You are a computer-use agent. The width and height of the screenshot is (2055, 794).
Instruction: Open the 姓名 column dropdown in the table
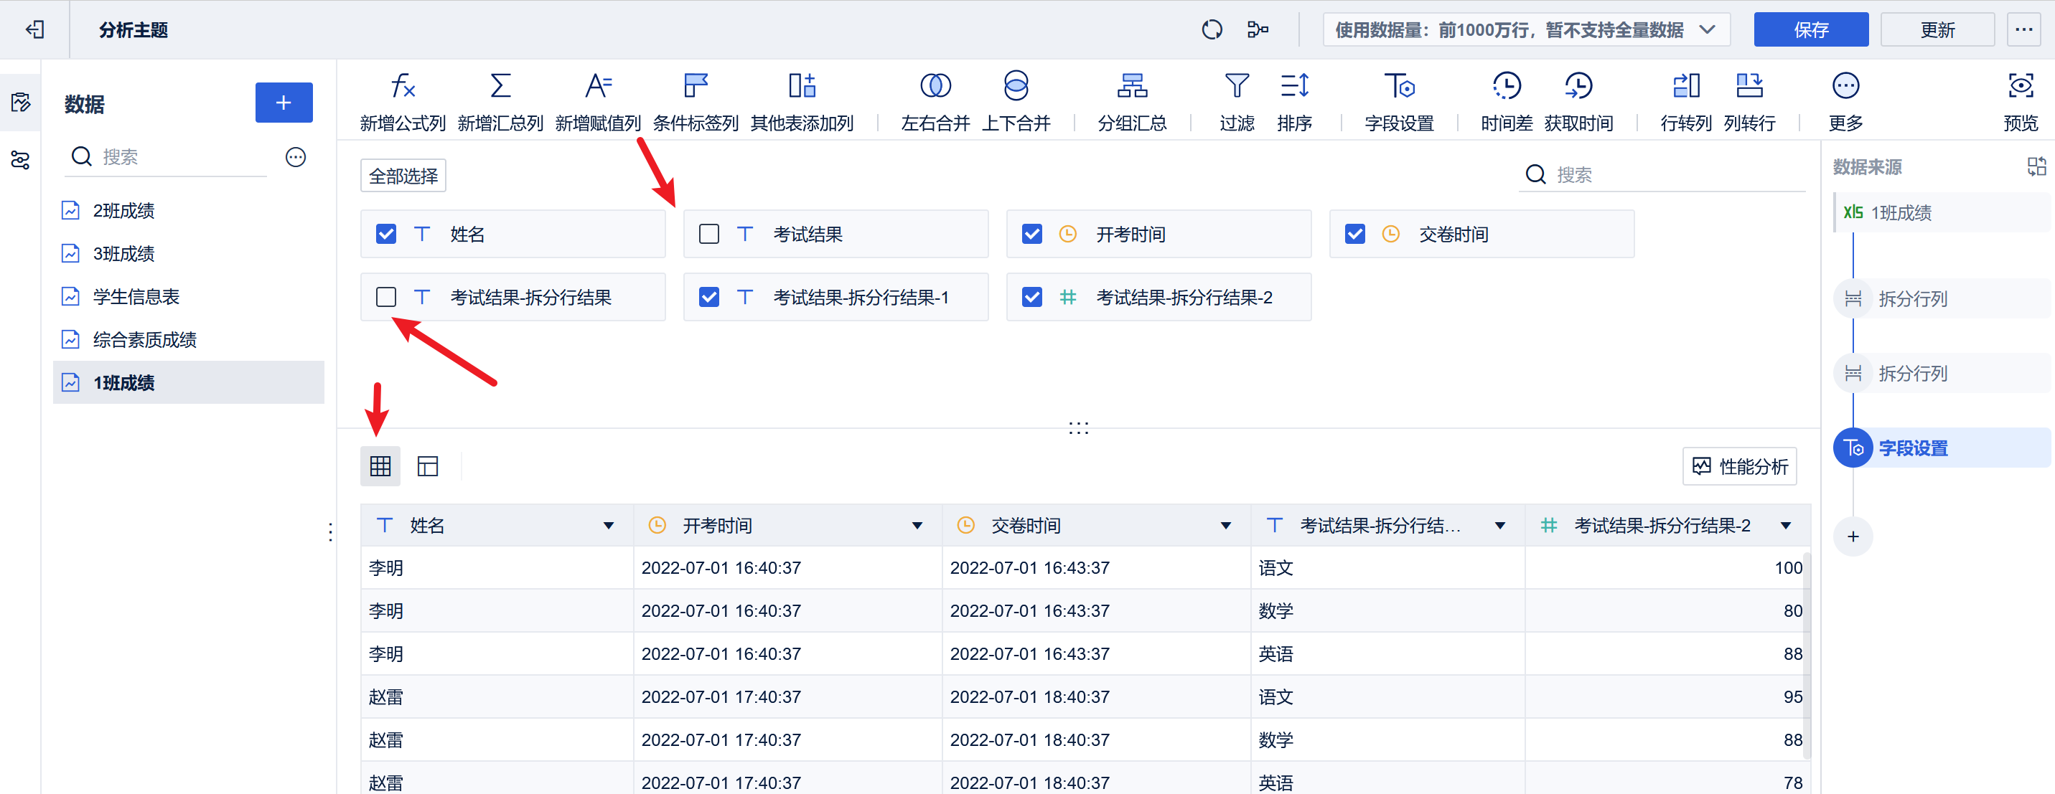[609, 525]
